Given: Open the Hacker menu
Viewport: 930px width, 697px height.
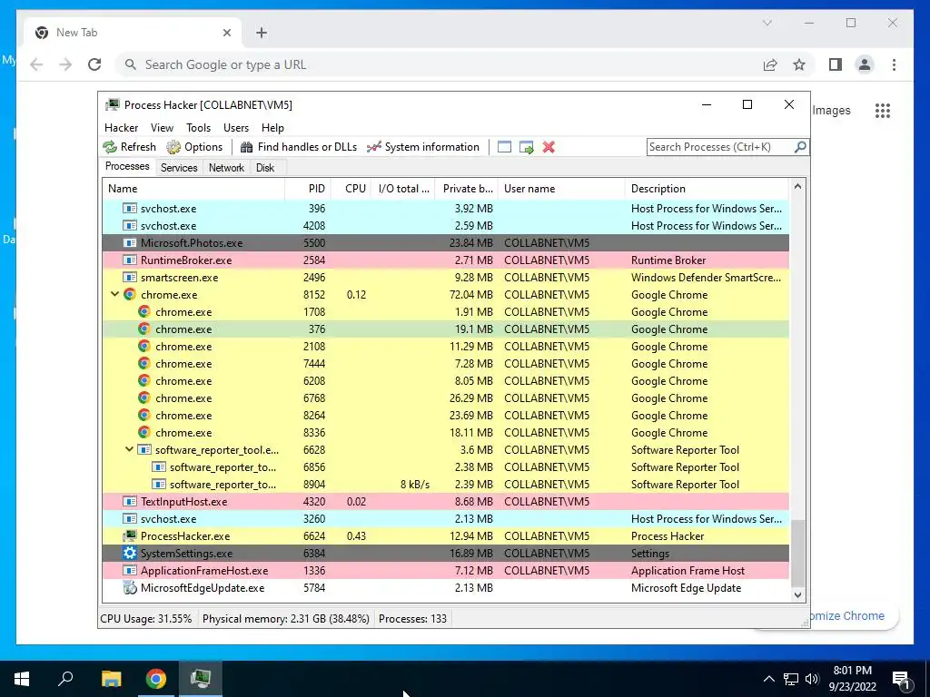Looking at the screenshot, I should tap(121, 128).
